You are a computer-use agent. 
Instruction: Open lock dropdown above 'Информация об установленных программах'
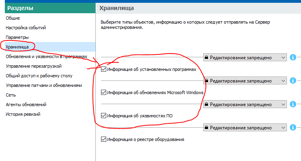coord(245,57)
